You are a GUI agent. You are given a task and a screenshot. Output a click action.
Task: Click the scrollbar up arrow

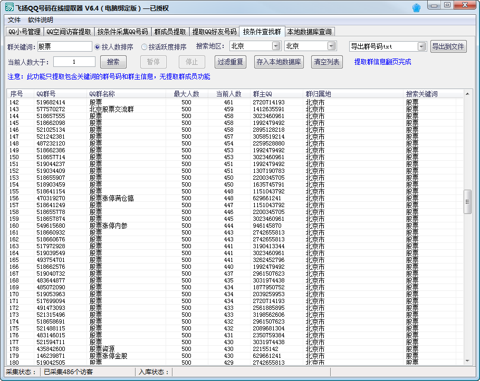click(x=467, y=94)
